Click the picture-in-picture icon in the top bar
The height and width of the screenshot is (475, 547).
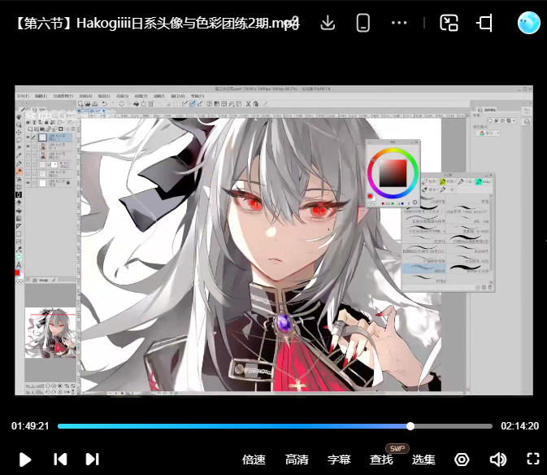(x=449, y=23)
